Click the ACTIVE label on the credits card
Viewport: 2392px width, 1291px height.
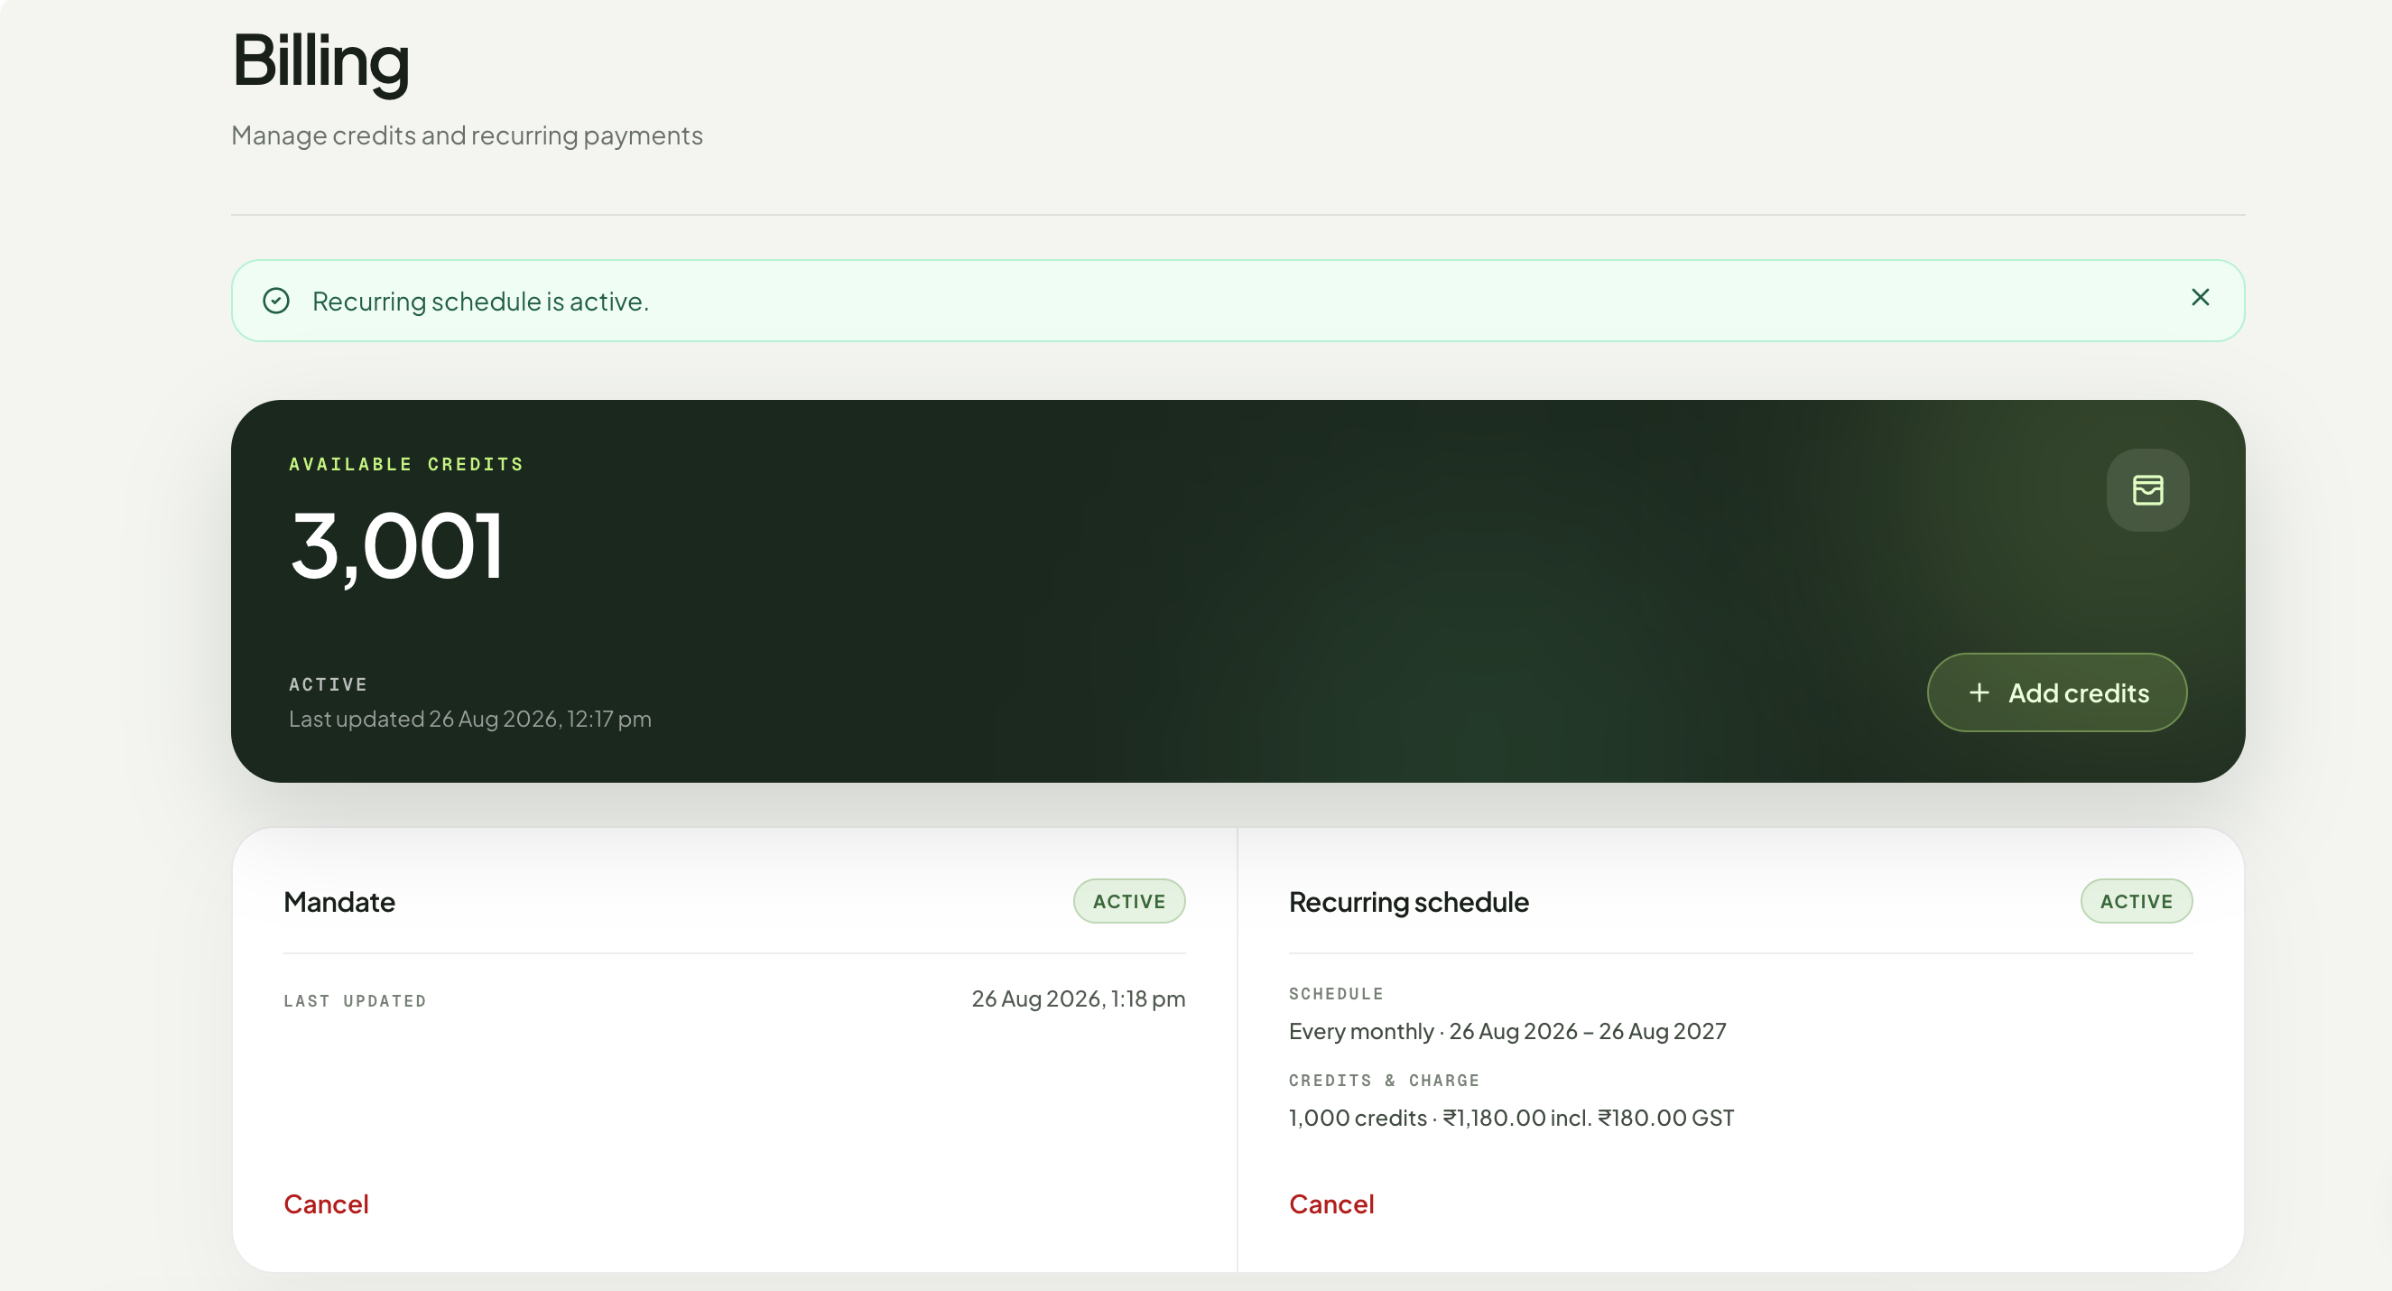click(328, 684)
